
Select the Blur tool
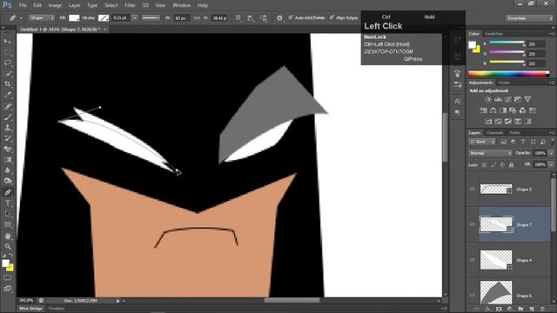click(8, 170)
